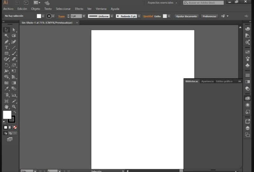
Task: Choose the Direct Selection arrow tool
Action: 14,30
